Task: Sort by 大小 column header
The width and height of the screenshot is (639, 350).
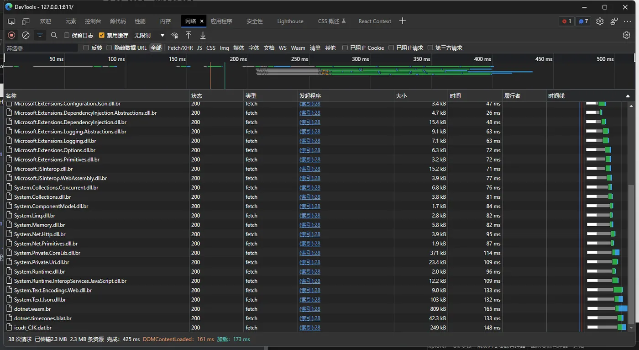Action: (421, 96)
